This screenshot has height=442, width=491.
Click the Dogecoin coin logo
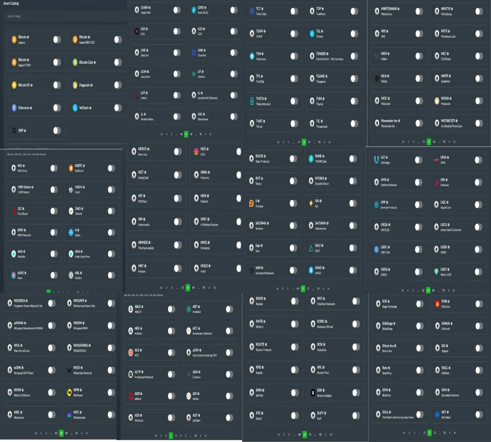coord(75,85)
